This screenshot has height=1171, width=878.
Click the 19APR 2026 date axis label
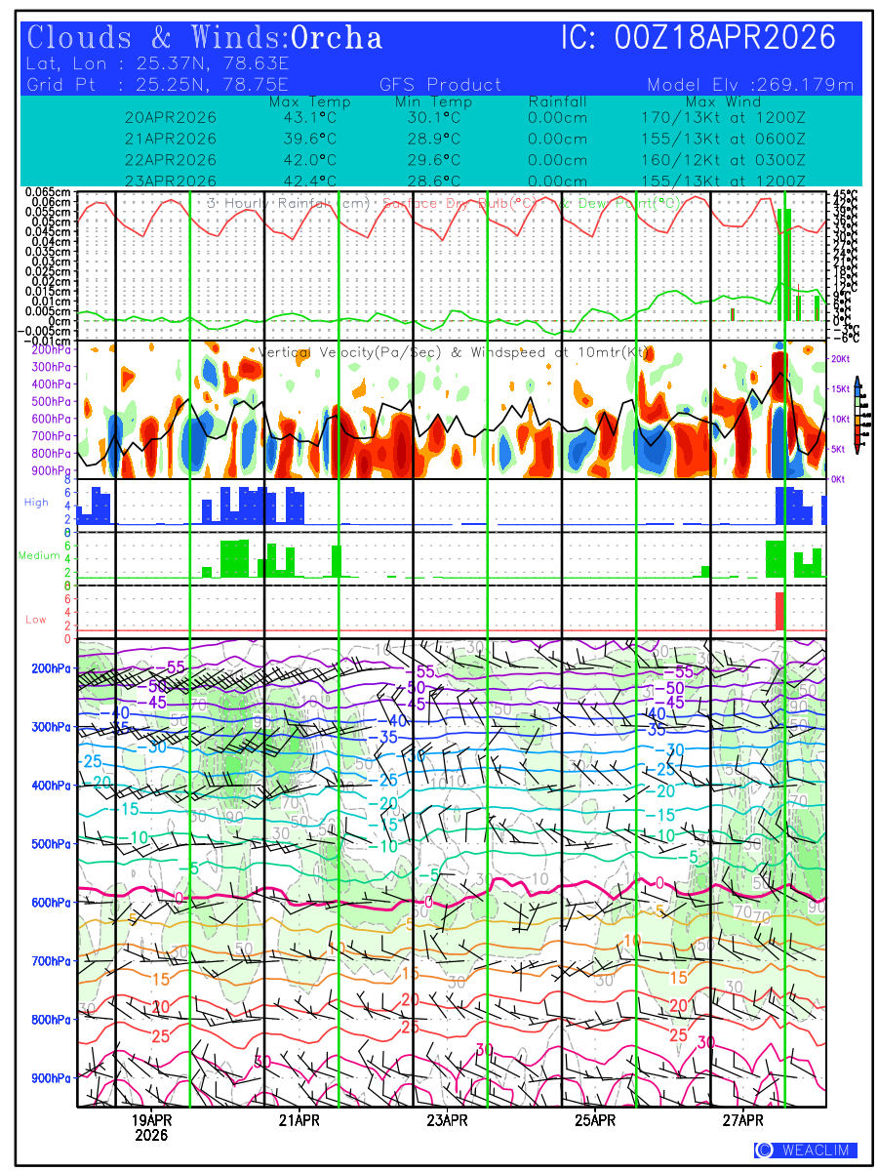click(x=151, y=1127)
